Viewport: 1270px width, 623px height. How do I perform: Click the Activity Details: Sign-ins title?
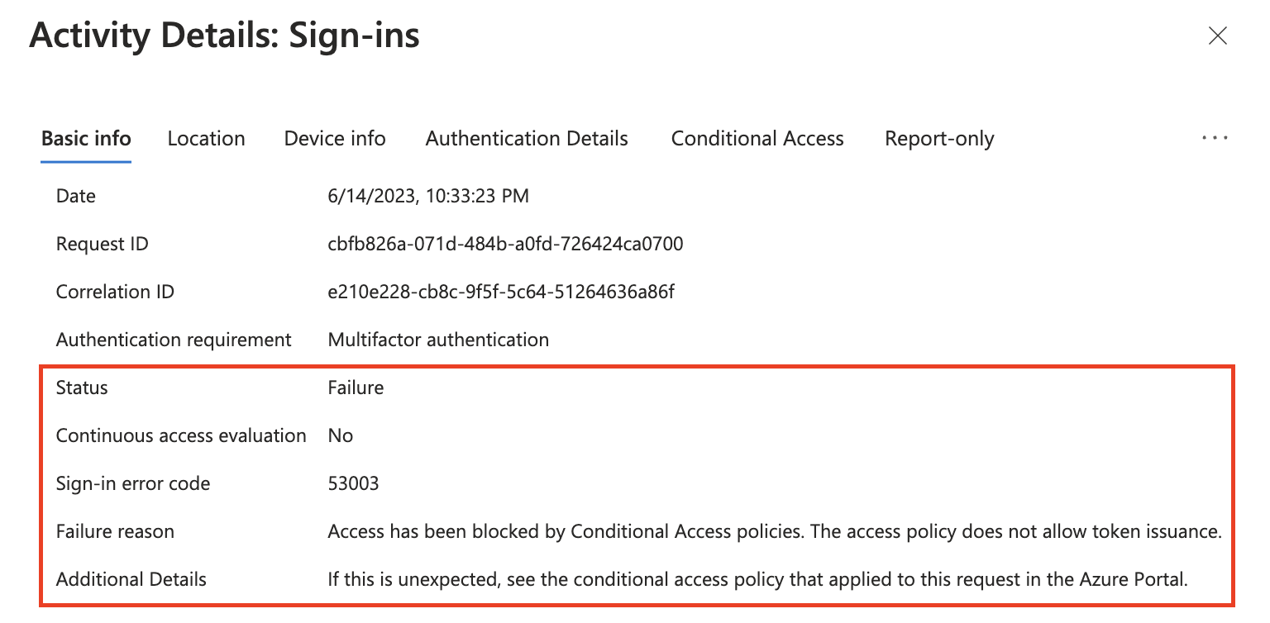click(x=225, y=35)
